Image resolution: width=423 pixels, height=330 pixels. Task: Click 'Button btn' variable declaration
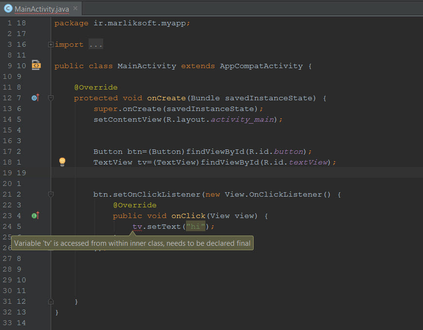pos(118,152)
